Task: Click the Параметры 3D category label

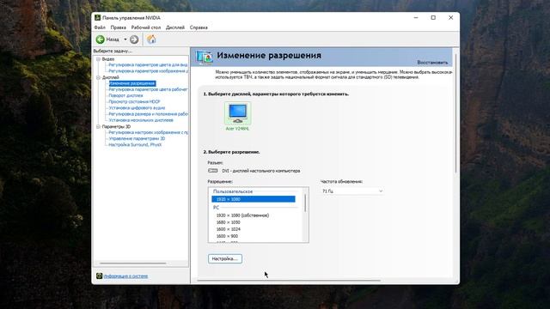Action: [x=116, y=126]
